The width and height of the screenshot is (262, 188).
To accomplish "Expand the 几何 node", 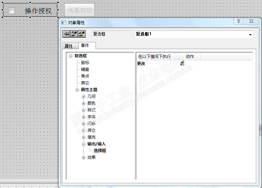I will [x=83, y=97].
